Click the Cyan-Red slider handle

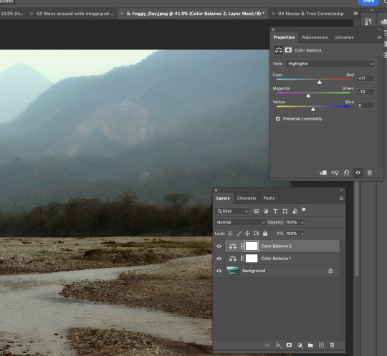tap(320, 82)
